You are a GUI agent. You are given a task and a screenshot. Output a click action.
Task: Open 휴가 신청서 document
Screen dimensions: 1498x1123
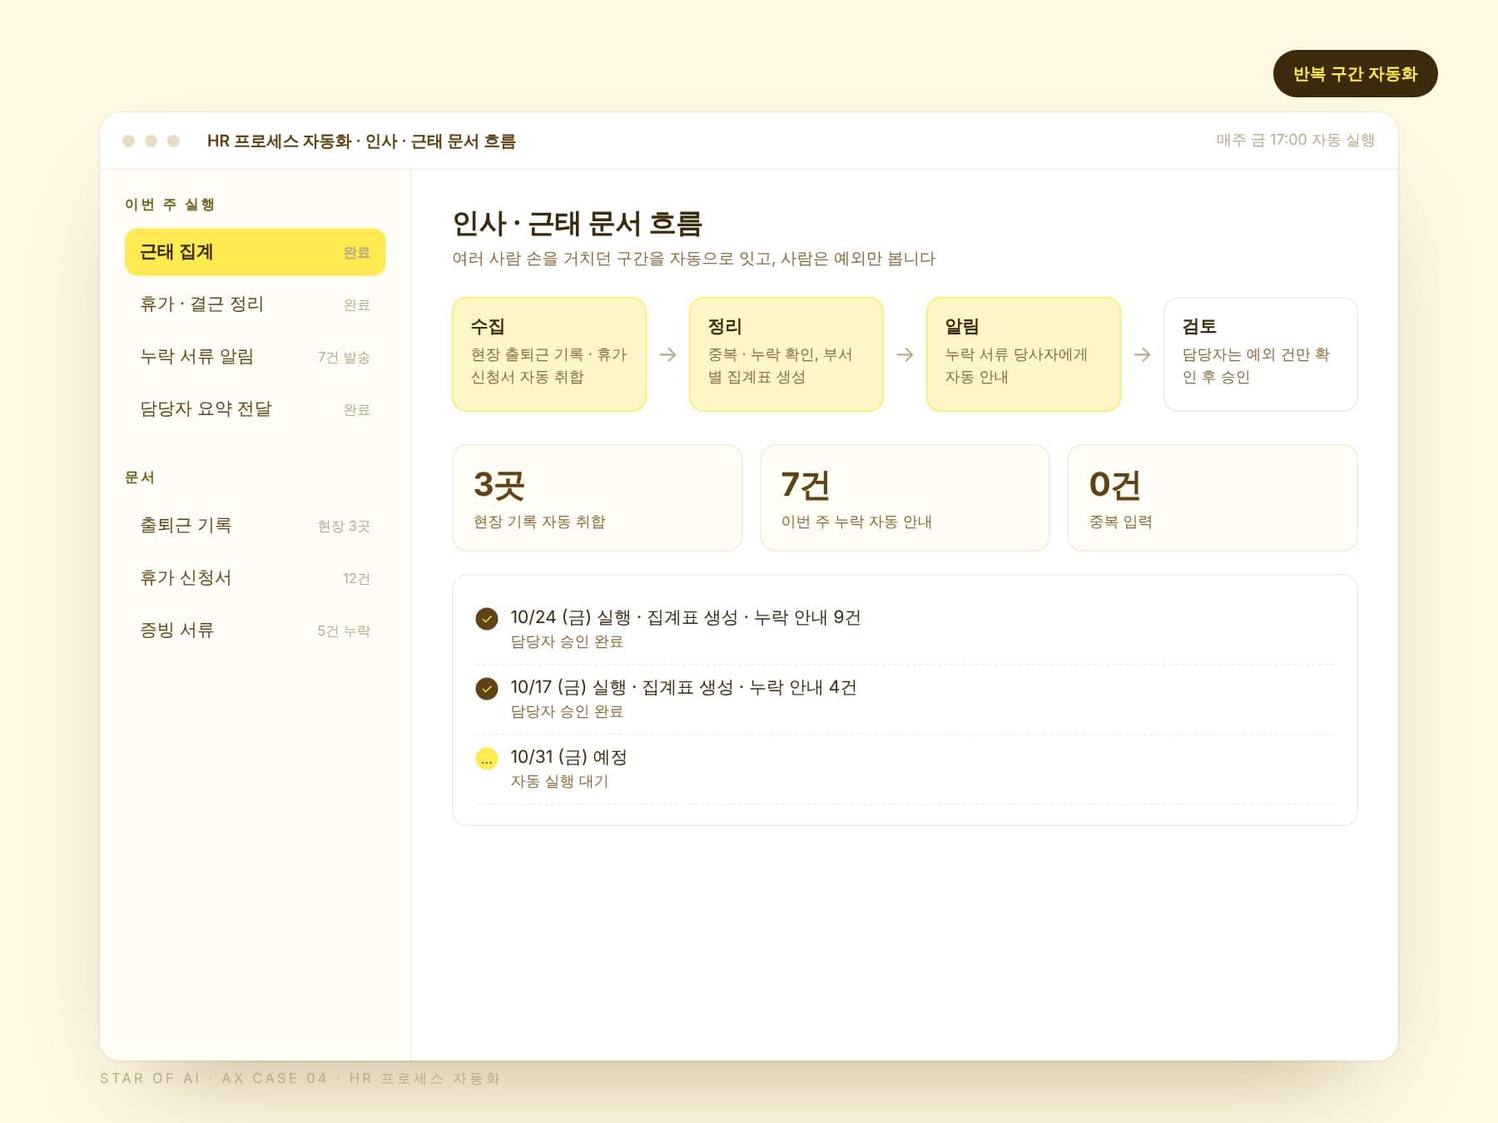pyautogui.click(x=255, y=578)
